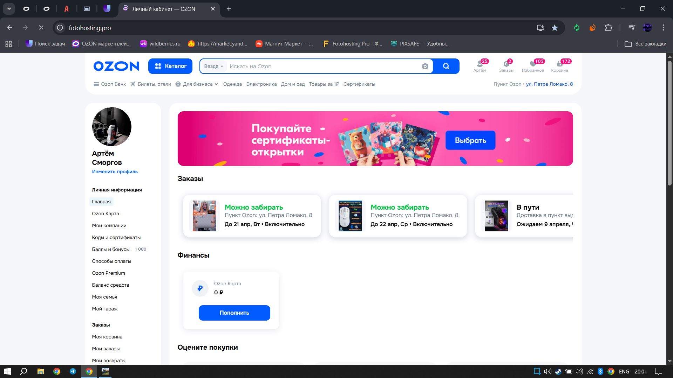
Task: Open Telegram from the taskbar
Action: point(73,371)
